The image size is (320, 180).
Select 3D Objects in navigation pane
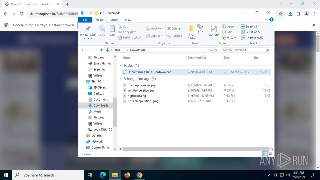point(98,87)
